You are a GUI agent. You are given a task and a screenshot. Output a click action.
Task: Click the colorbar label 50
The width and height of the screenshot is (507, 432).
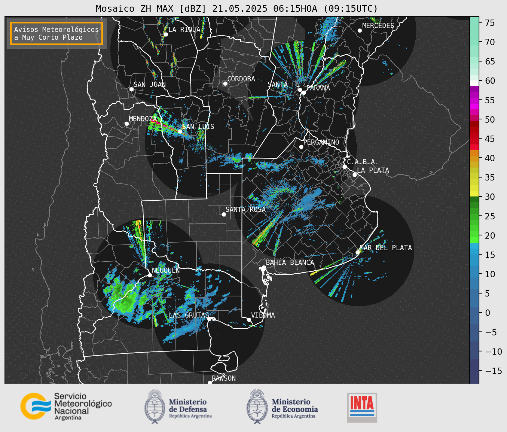490,120
